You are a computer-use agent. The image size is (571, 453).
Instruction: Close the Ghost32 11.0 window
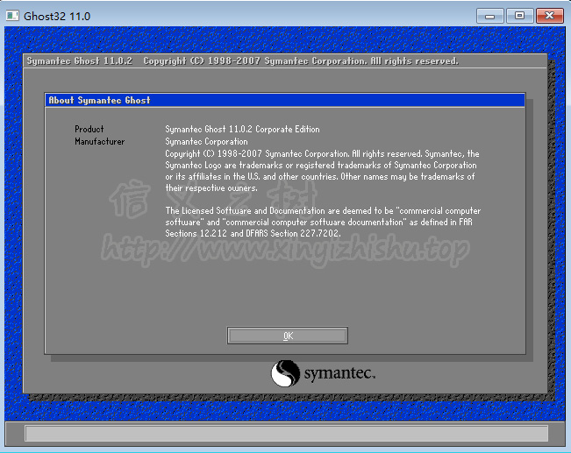click(x=549, y=16)
